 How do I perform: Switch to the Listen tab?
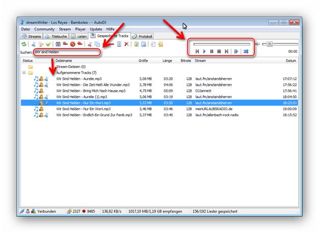79,37
